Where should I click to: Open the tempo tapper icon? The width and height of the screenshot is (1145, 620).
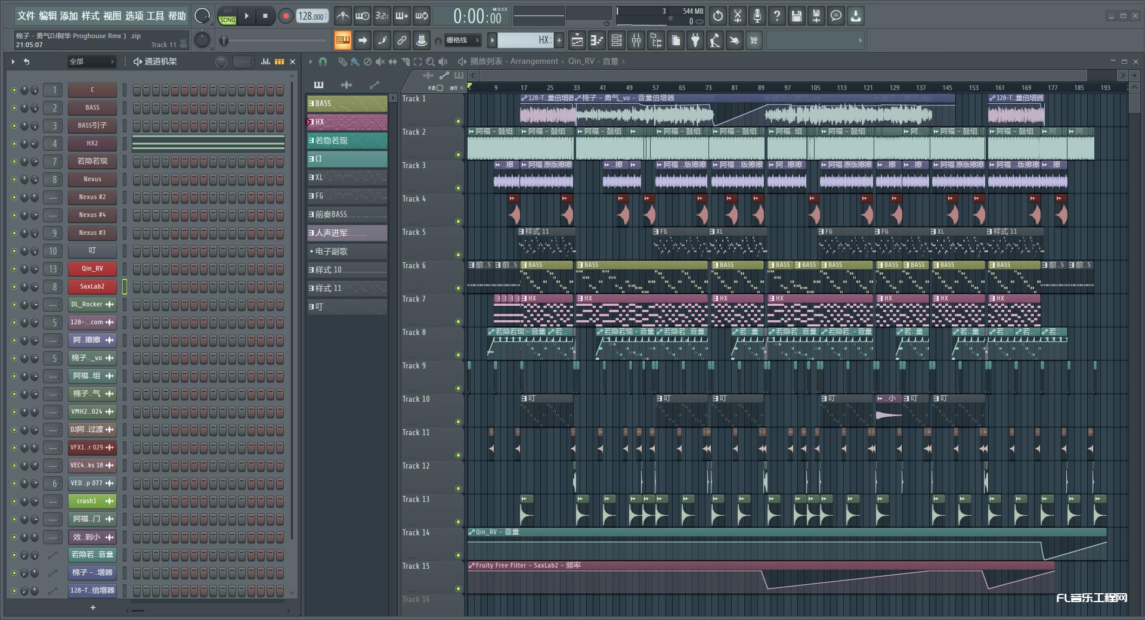[x=715, y=41]
